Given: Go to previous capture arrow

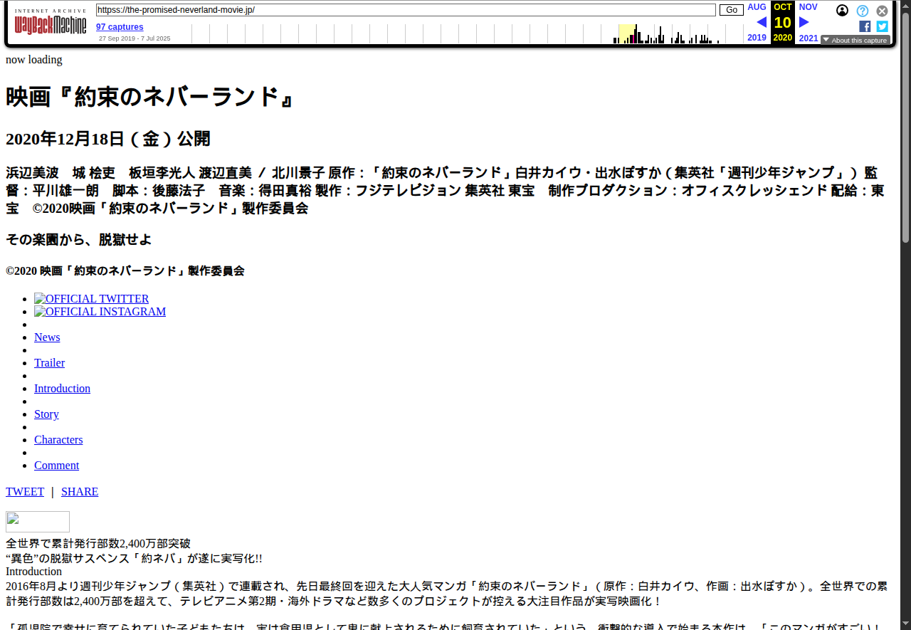Looking at the screenshot, I should click(x=761, y=22).
